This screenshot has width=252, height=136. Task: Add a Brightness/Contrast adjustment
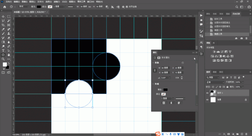[x=214, y=52]
